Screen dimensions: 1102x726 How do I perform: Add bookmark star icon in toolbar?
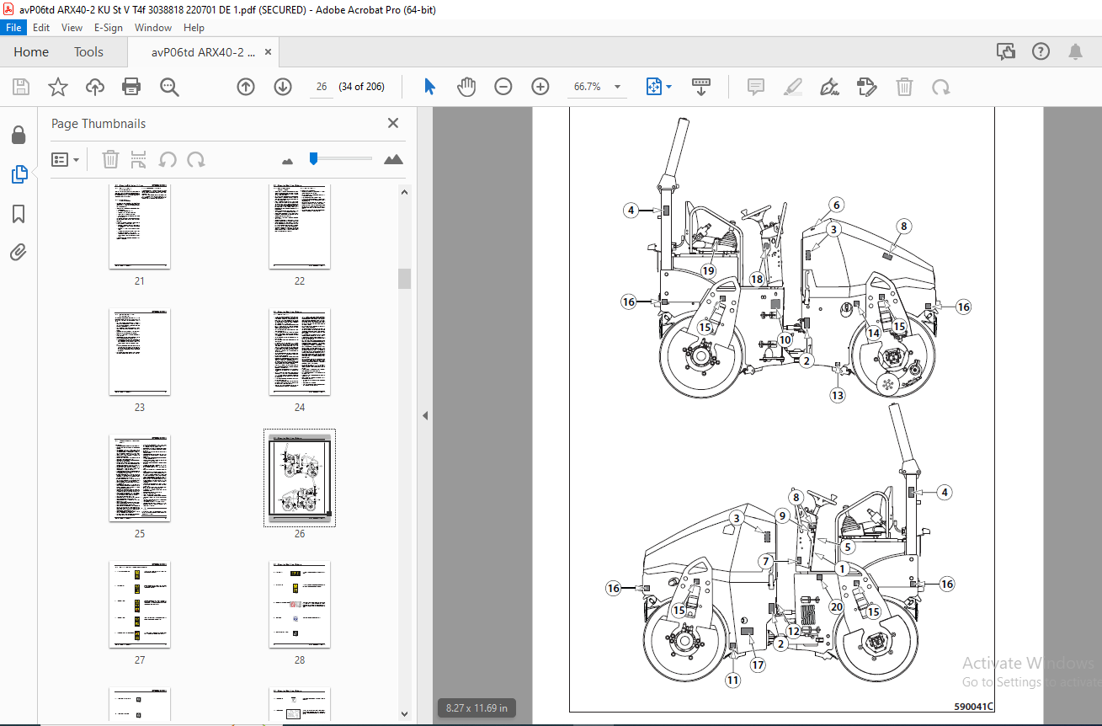coord(57,87)
